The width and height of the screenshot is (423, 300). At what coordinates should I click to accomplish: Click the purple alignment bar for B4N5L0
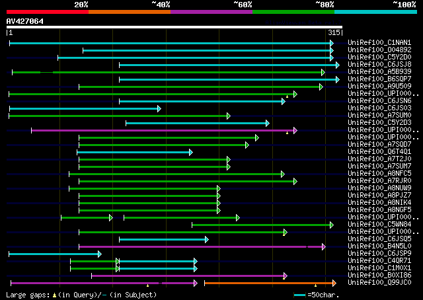pyautogui.click(x=202, y=247)
